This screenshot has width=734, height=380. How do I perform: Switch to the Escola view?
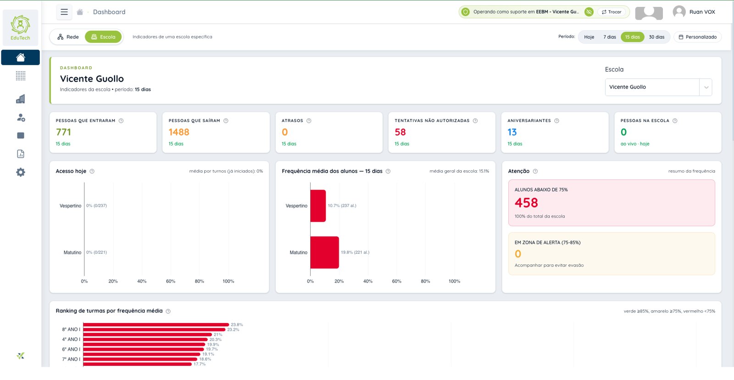[x=103, y=37]
